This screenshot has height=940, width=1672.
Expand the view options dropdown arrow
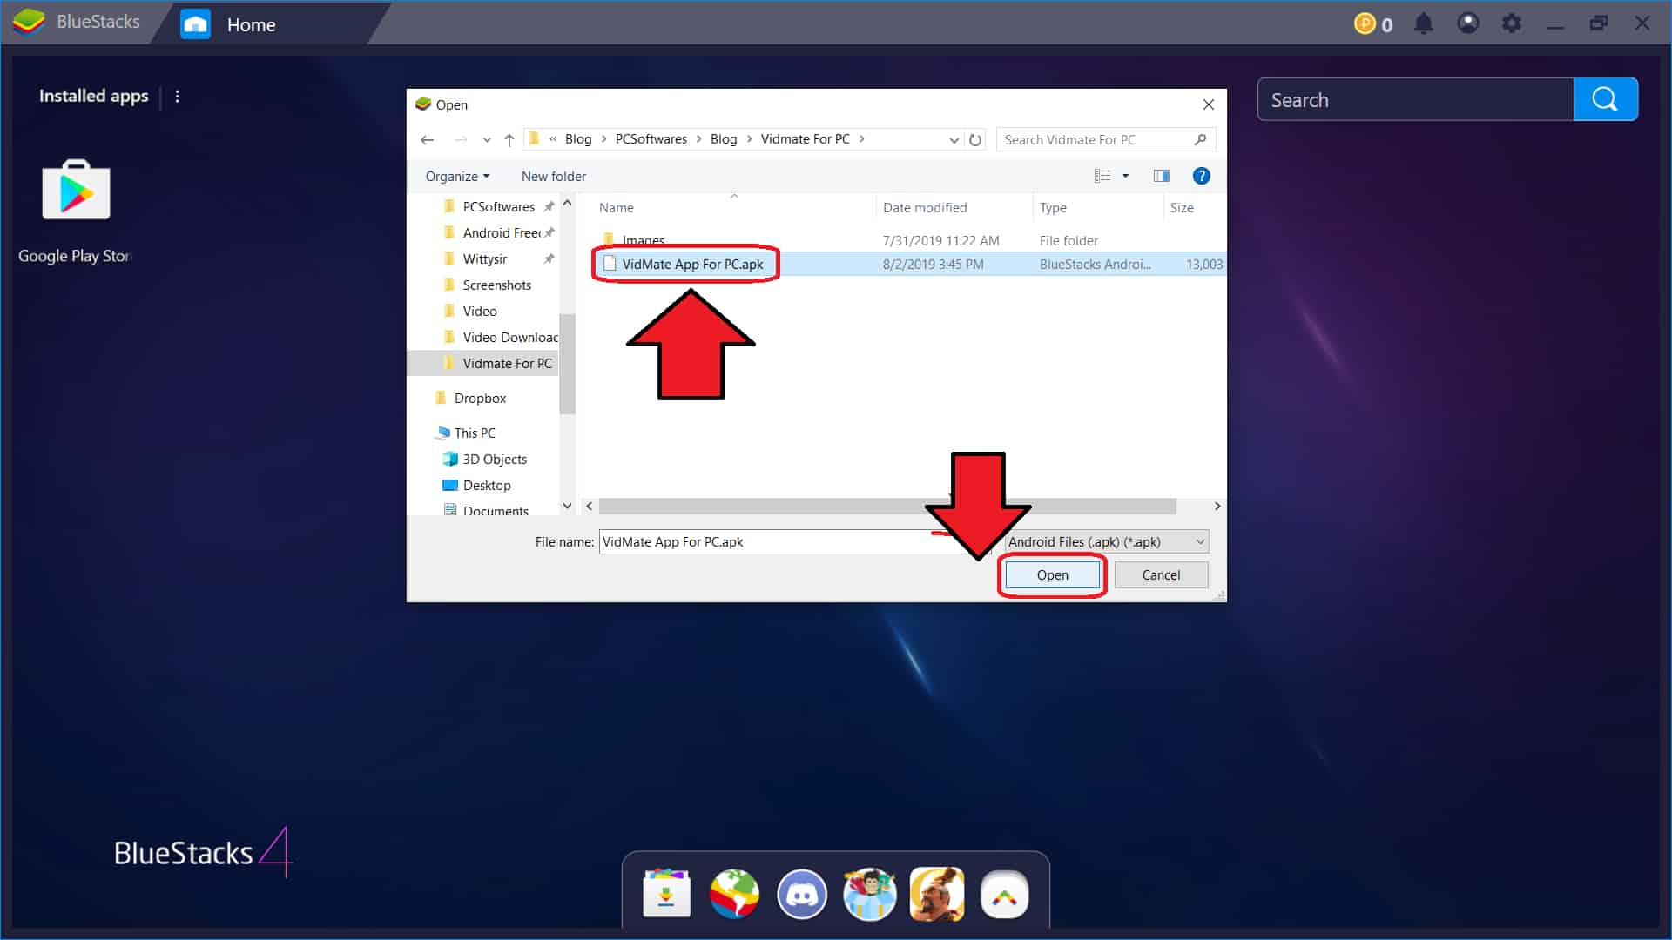(x=1125, y=176)
